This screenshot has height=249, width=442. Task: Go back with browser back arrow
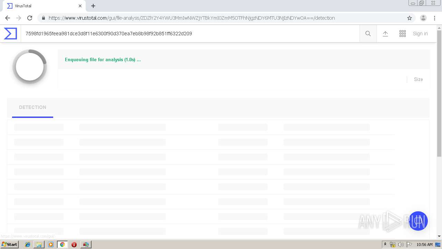pyautogui.click(x=8, y=18)
